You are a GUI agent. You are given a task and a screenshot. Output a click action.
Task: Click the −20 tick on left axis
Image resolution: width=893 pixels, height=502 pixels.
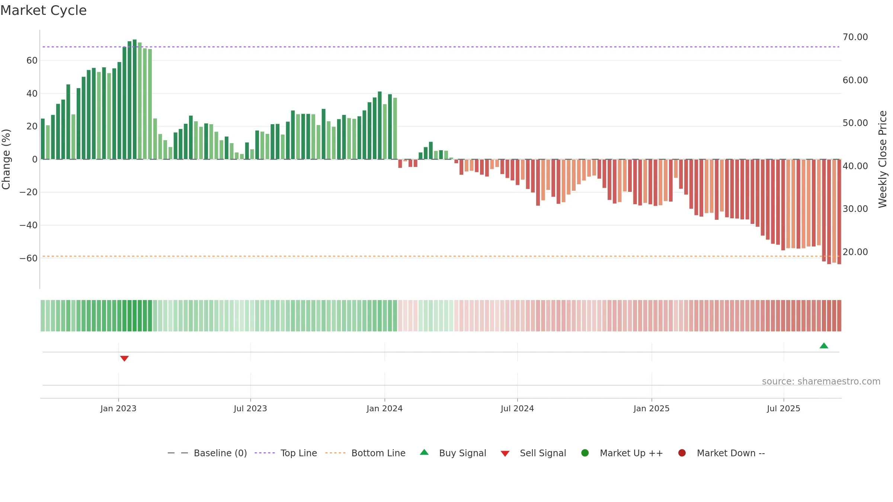click(x=29, y=192)
